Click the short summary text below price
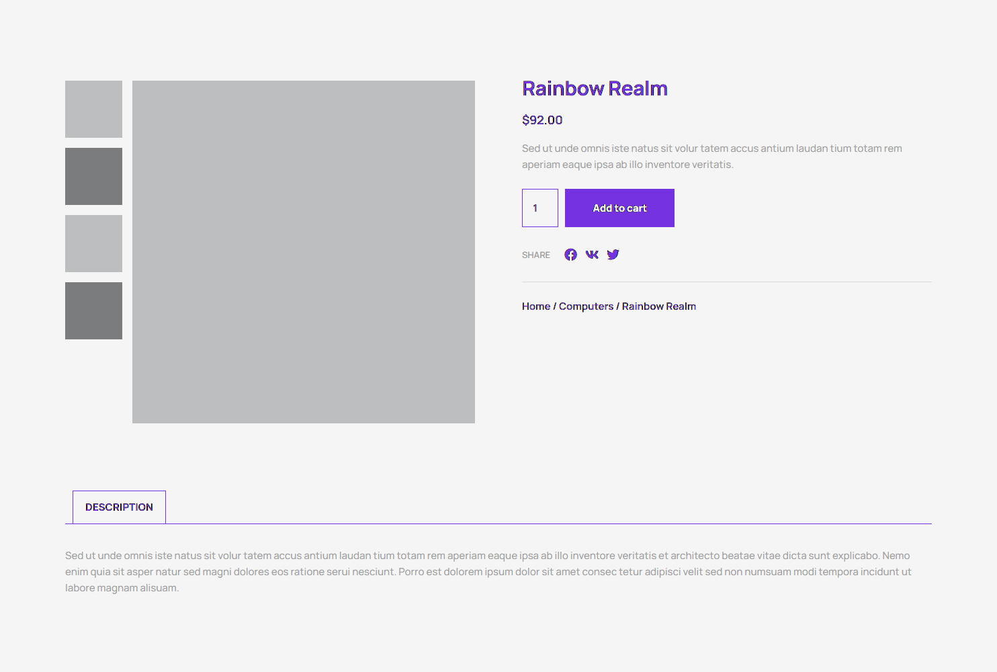997x672 pixels. (711, 157)
